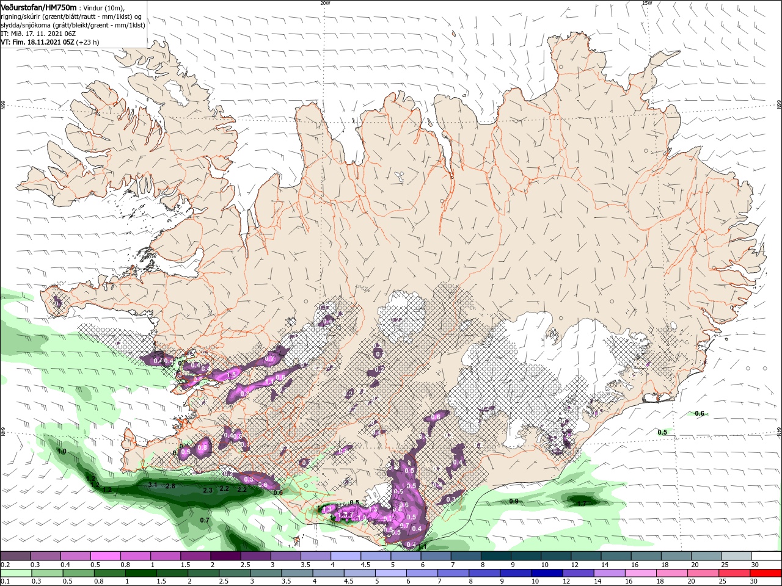The image size is (782, 586).
Task: Click the 2.3 rainfall value on the map
Action: [208, 490]
